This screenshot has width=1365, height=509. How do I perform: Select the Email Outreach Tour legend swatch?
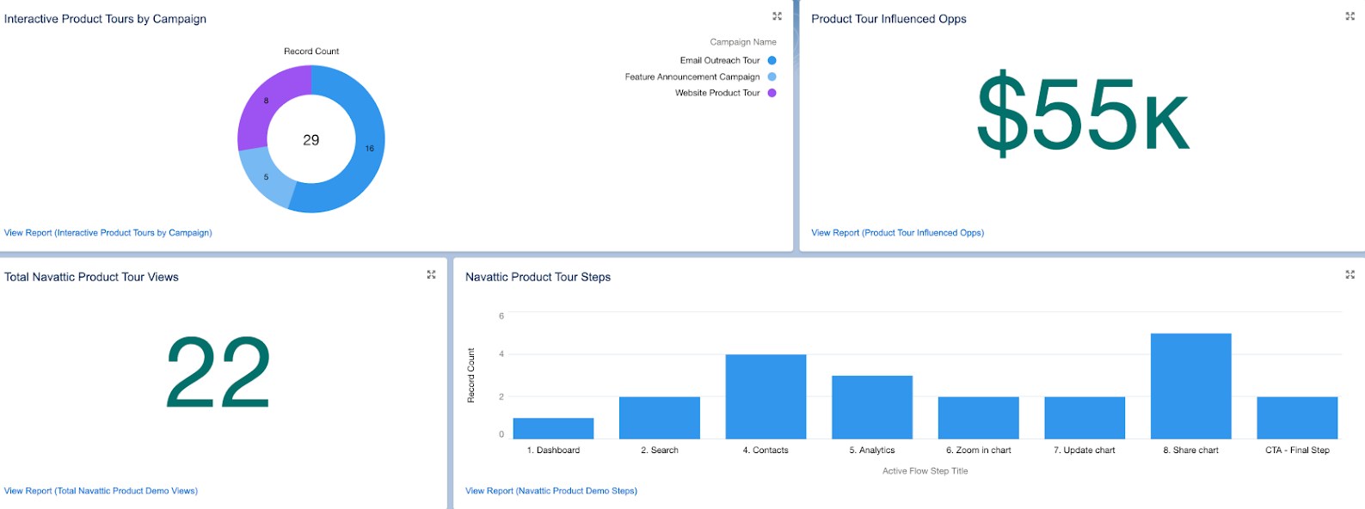click(x=772, y=60)
